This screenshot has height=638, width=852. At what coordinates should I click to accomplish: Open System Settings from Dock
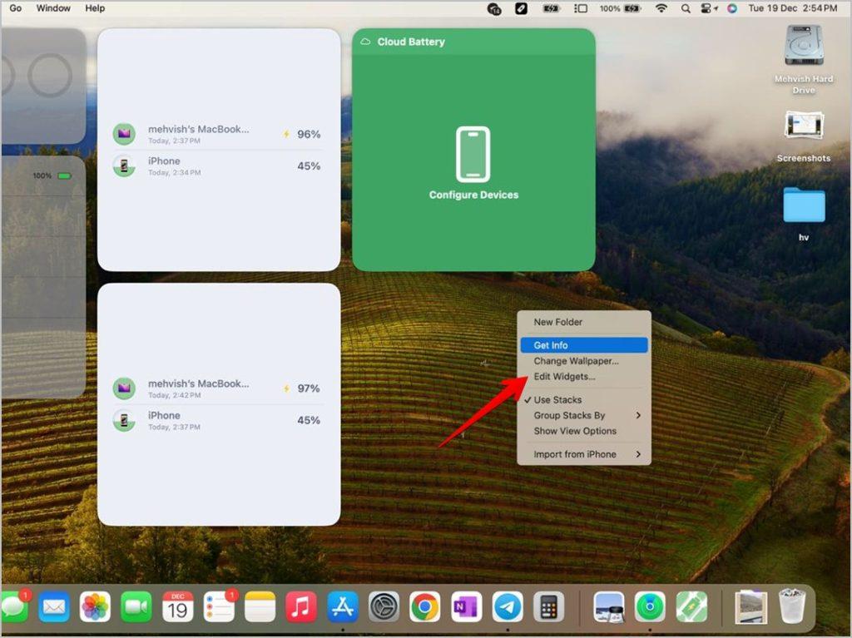(384, 606)
